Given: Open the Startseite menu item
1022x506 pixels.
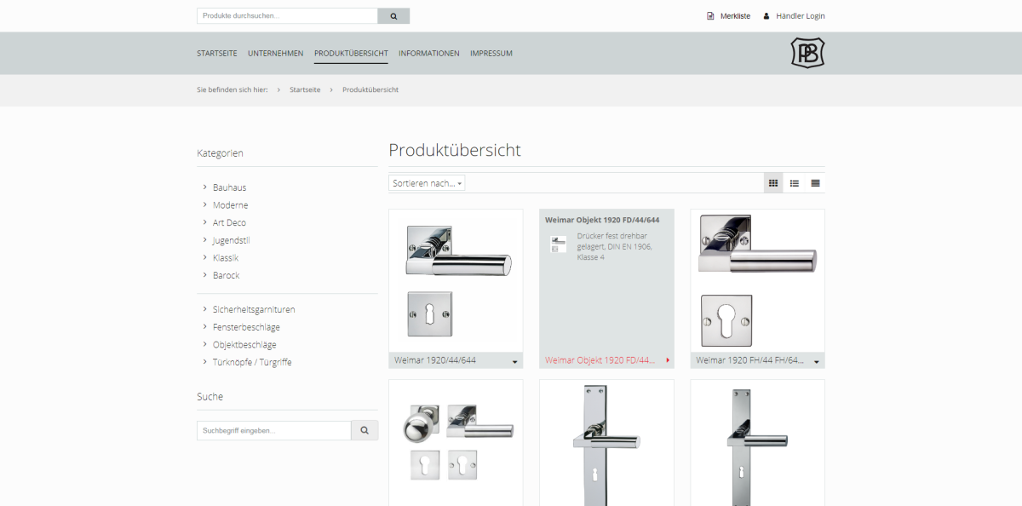Looking at the screenshot, I should pos(217,53).
